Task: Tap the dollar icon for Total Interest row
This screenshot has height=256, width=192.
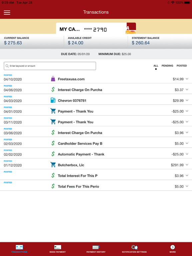Action: [53, 176]
